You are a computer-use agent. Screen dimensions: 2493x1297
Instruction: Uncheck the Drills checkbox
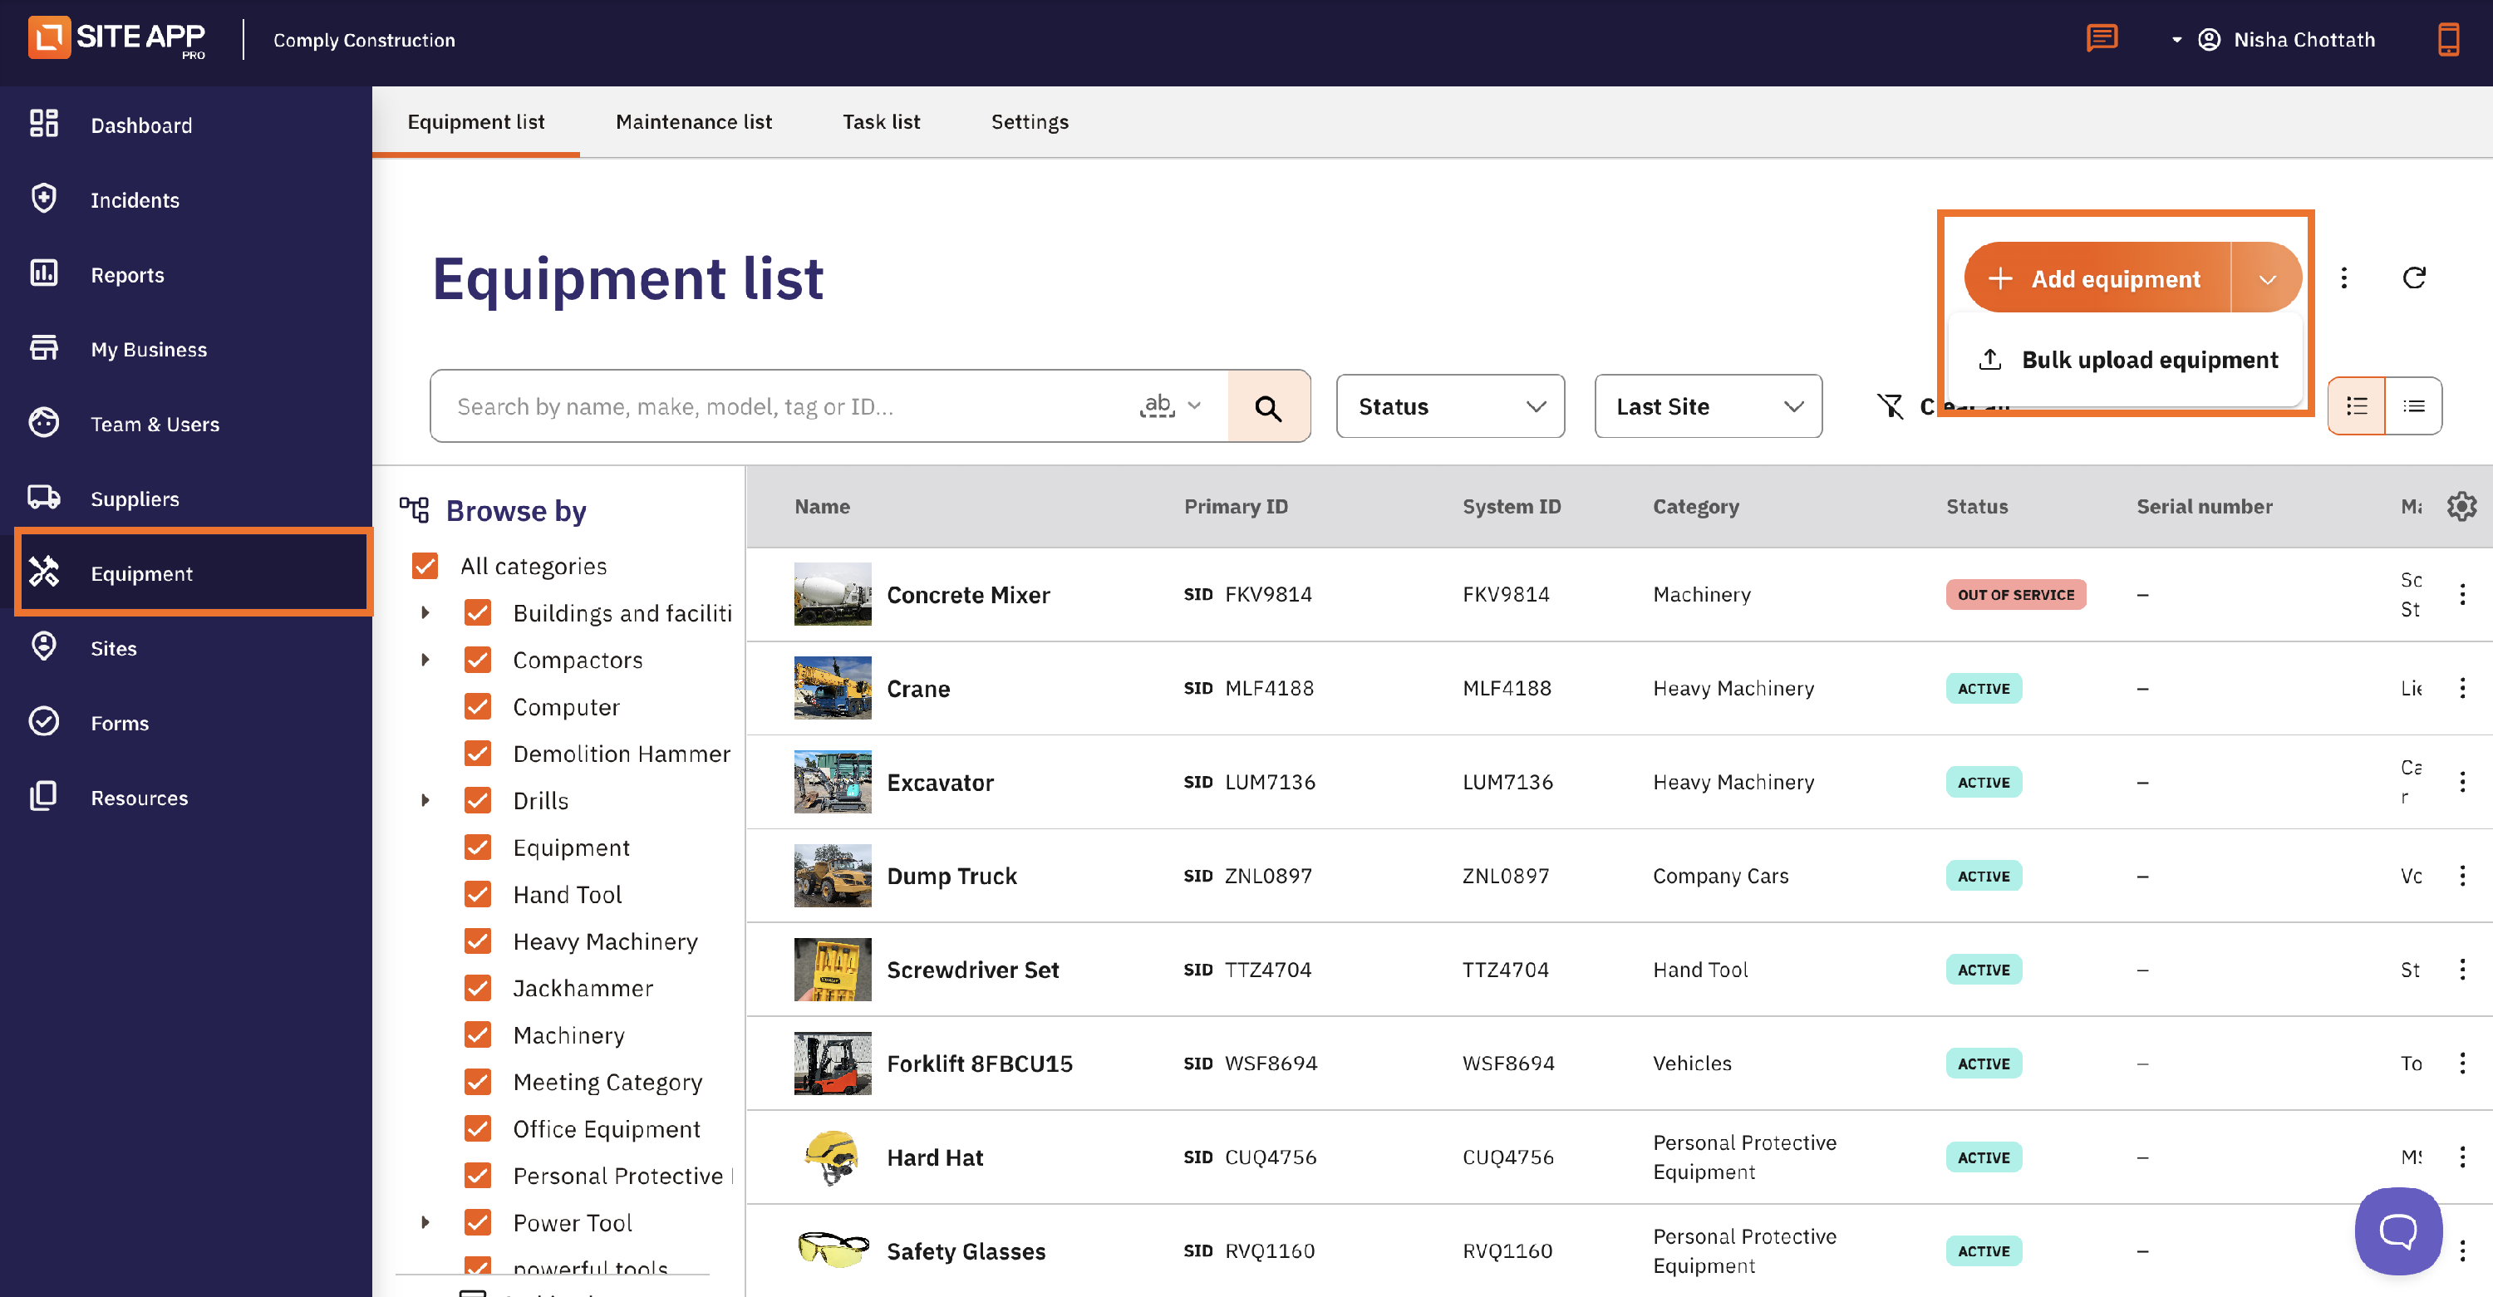477,800
